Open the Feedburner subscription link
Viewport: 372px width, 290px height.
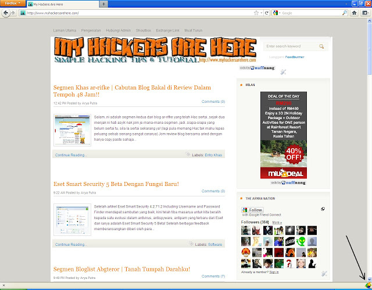coord(295,57)
